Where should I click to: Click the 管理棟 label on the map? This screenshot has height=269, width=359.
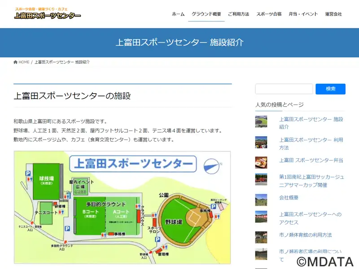coord(163,254)
